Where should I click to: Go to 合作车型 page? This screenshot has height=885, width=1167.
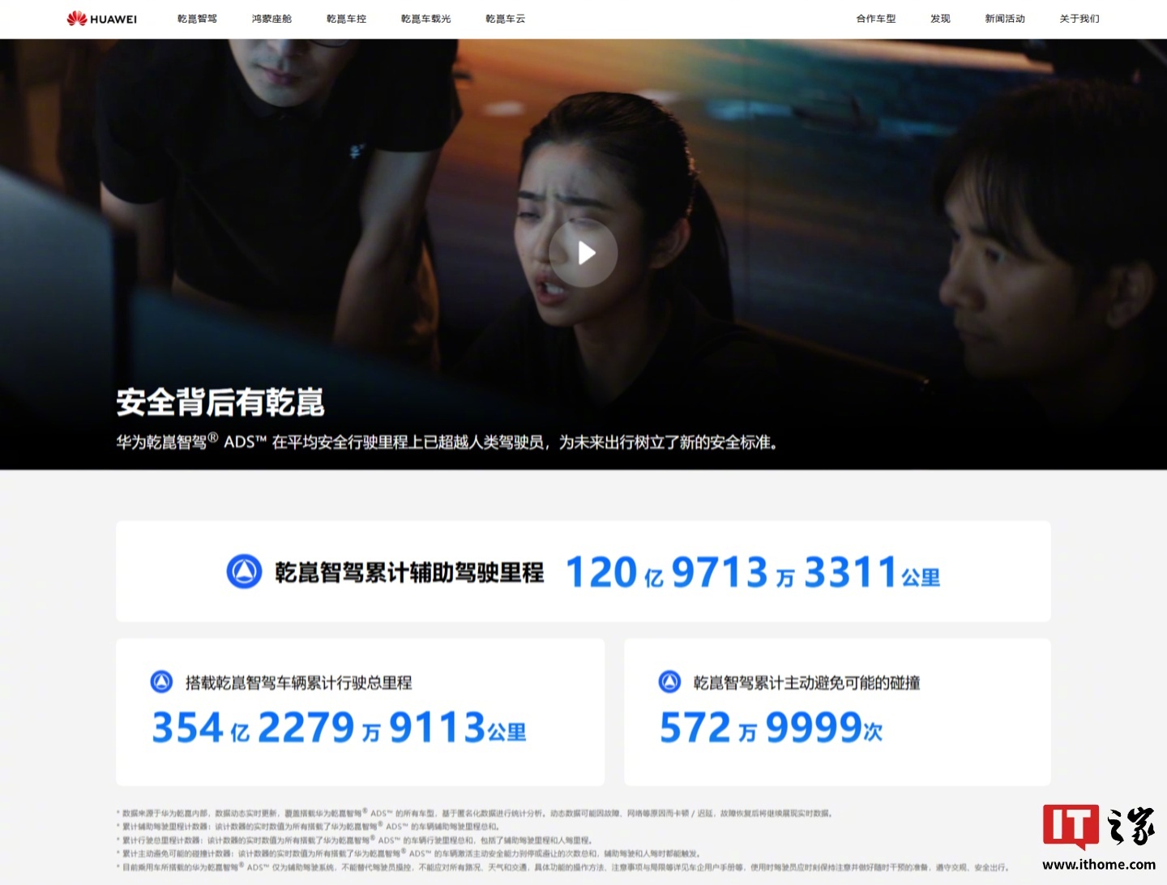[x=876, y=19]
